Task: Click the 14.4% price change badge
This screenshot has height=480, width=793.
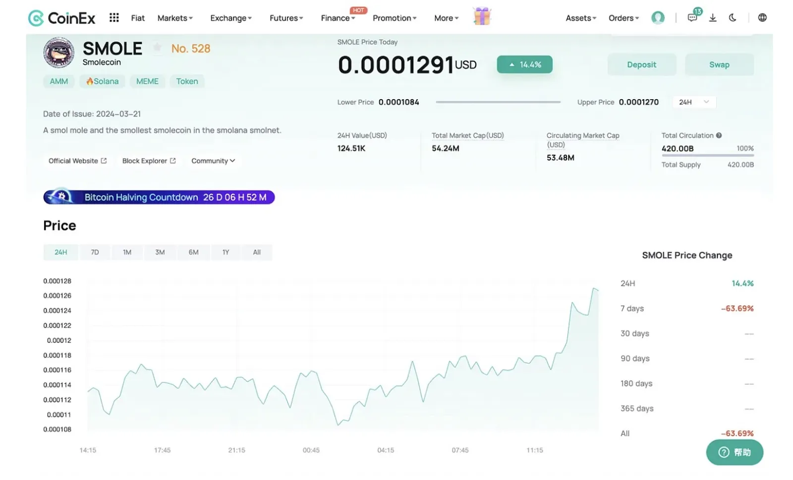Action: pyautogui.click(x=524, y=64)
